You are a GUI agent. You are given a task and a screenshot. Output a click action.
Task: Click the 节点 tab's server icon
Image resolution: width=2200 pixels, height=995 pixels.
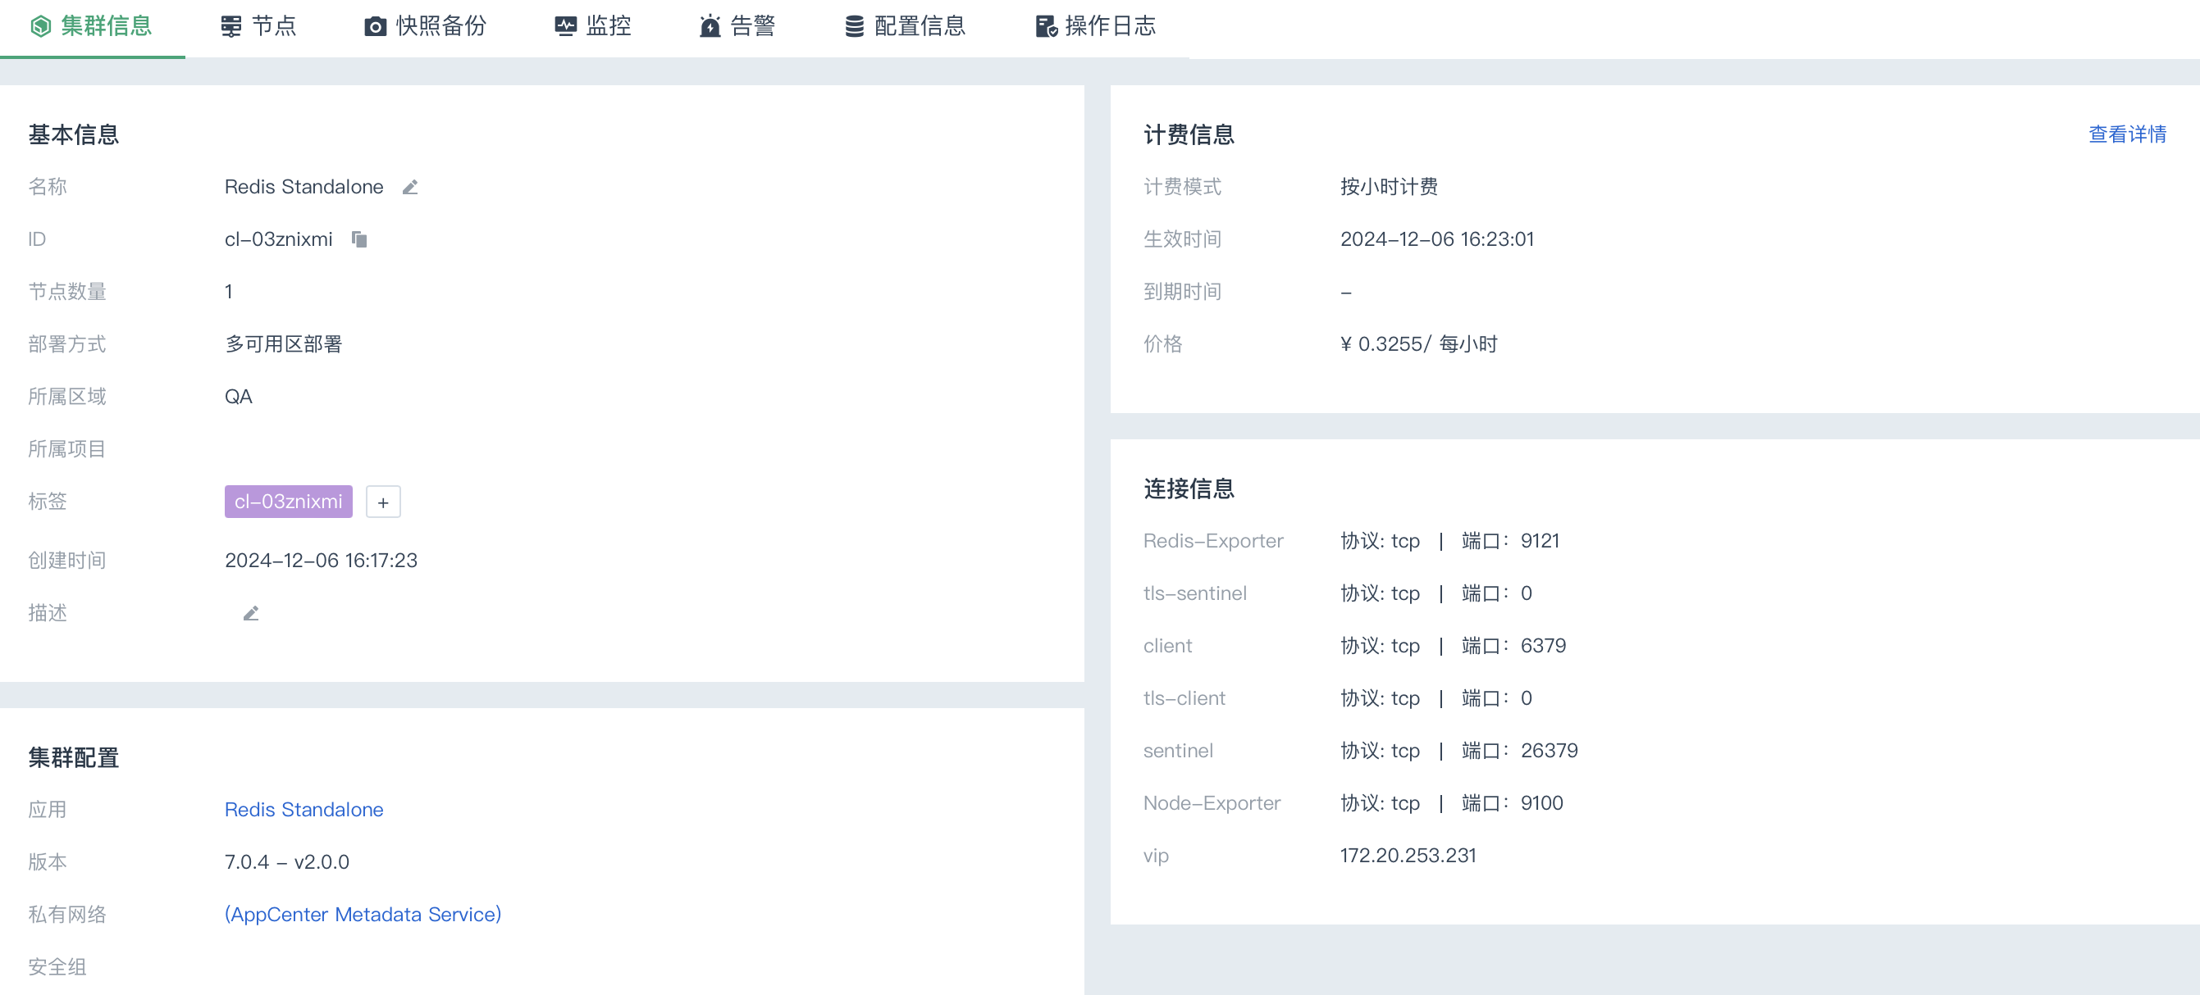coord(230,26)
